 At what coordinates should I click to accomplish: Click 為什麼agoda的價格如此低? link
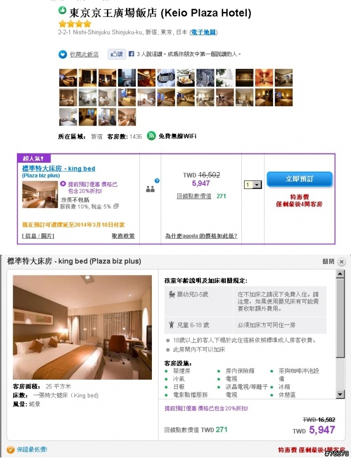point(201,236)
